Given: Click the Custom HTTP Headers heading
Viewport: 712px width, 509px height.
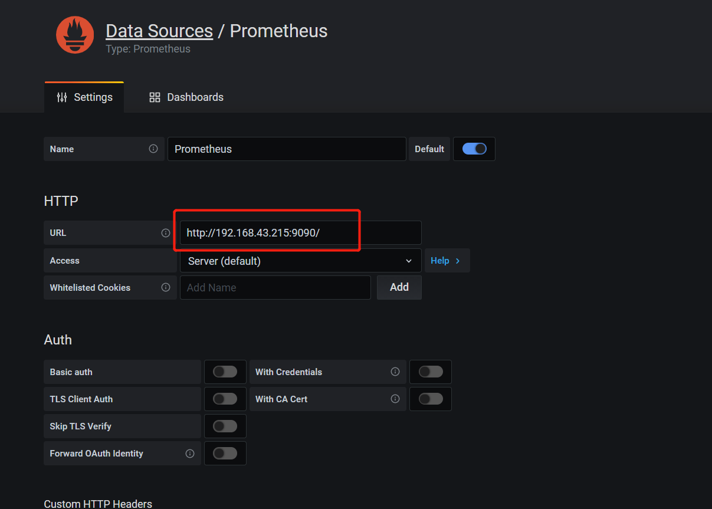Looking at the screenshot, I should point(98,504).
